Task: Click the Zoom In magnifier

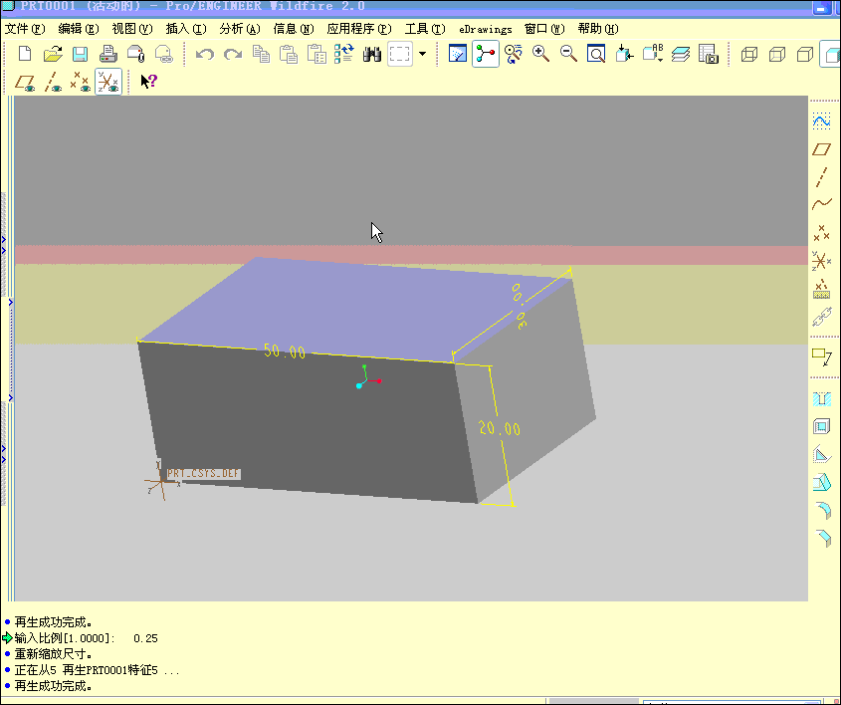Action: click(540, 54)
